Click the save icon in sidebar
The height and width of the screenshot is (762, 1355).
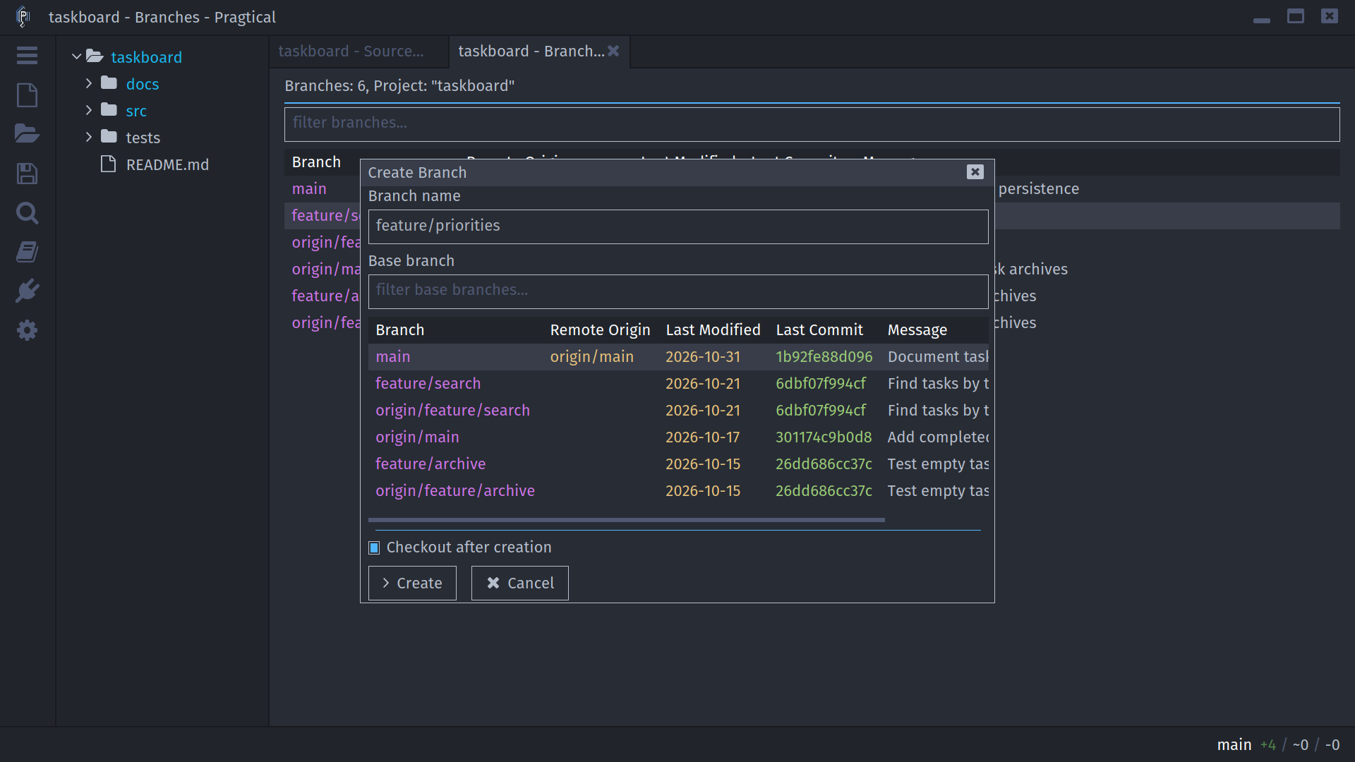[27, 174]
